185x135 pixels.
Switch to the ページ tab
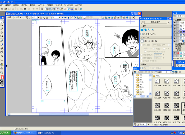click(x=16, y=17)
